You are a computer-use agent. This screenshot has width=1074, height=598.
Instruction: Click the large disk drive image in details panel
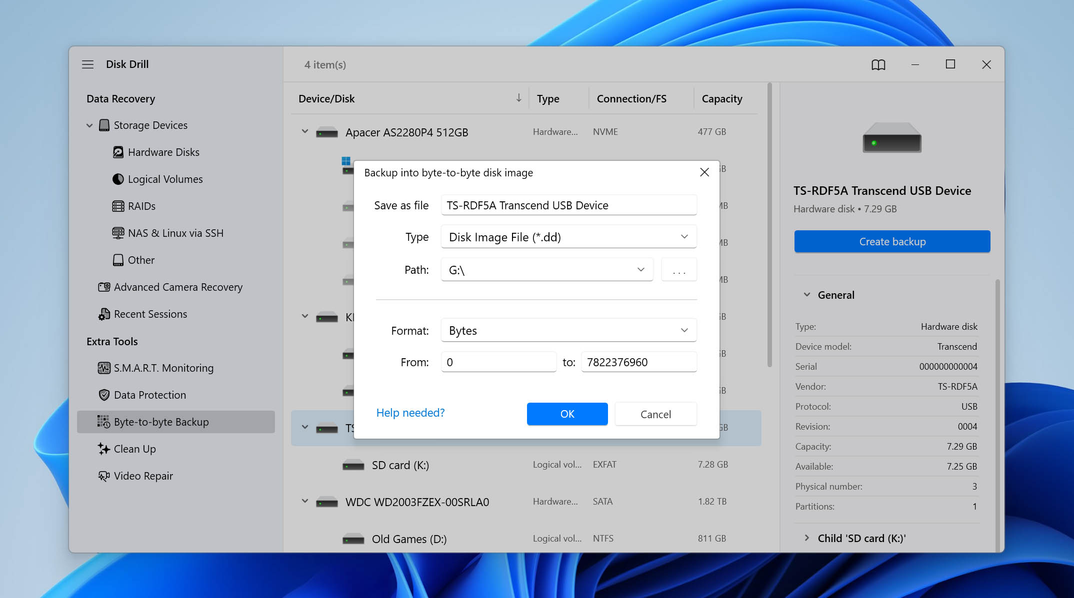[892, 138]
